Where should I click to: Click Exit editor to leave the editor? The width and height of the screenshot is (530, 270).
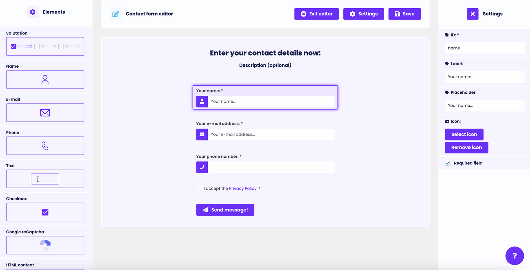pyautogui.click(x=316, y=14)
